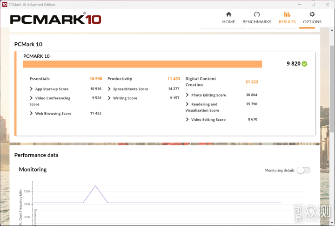The height and width of the screenshot is (226, 335).
Task: Click the Essentials score 10 590
Action: click(x=96, y=79)
